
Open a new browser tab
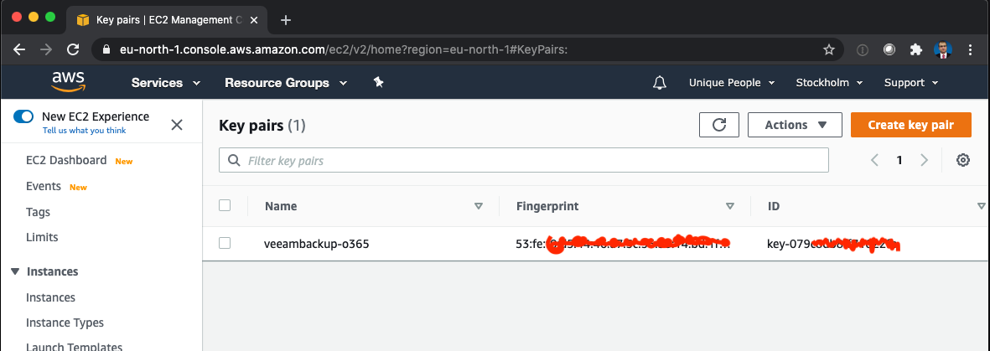(285, 19)
